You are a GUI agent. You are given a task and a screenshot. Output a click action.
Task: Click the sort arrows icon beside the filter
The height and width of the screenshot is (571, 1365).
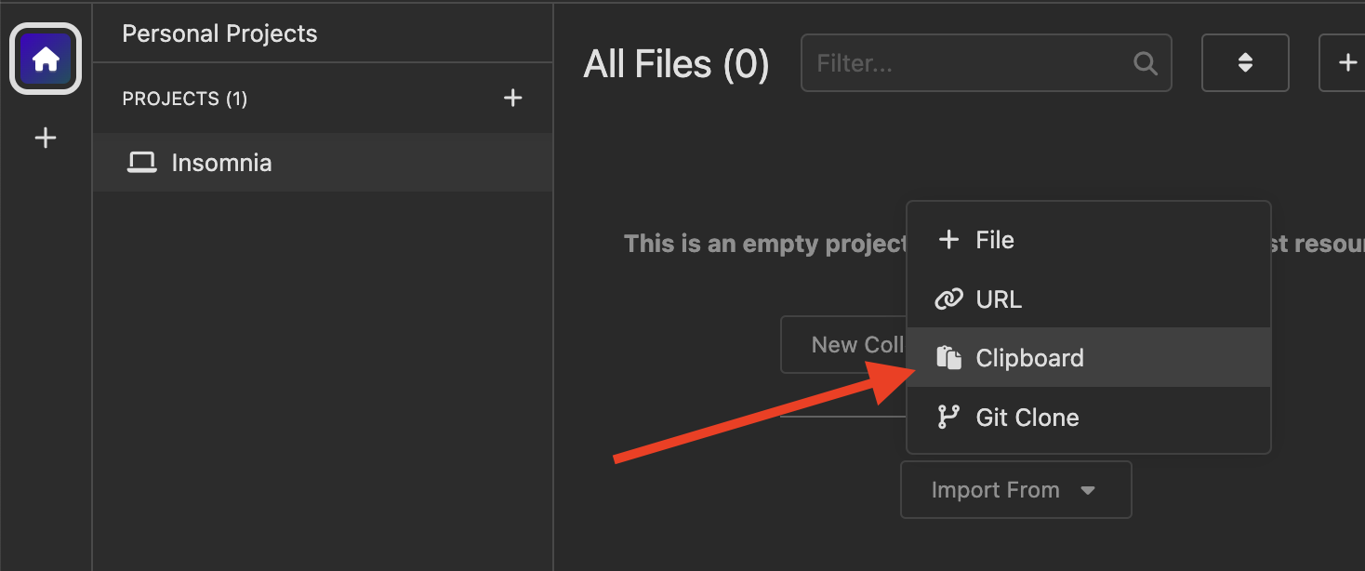tap(1245, 62)
